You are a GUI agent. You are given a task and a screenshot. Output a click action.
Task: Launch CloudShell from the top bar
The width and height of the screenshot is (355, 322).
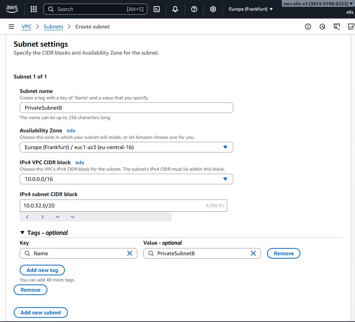tap(156, 9)
